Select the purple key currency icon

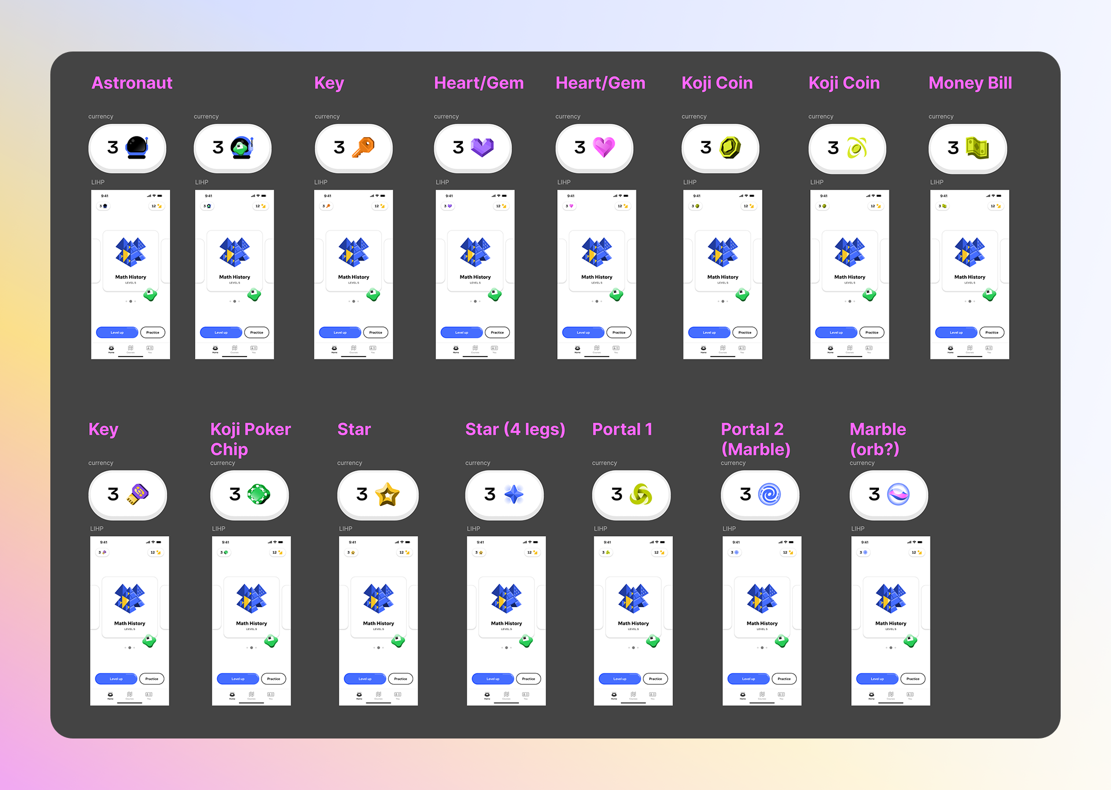138,494
